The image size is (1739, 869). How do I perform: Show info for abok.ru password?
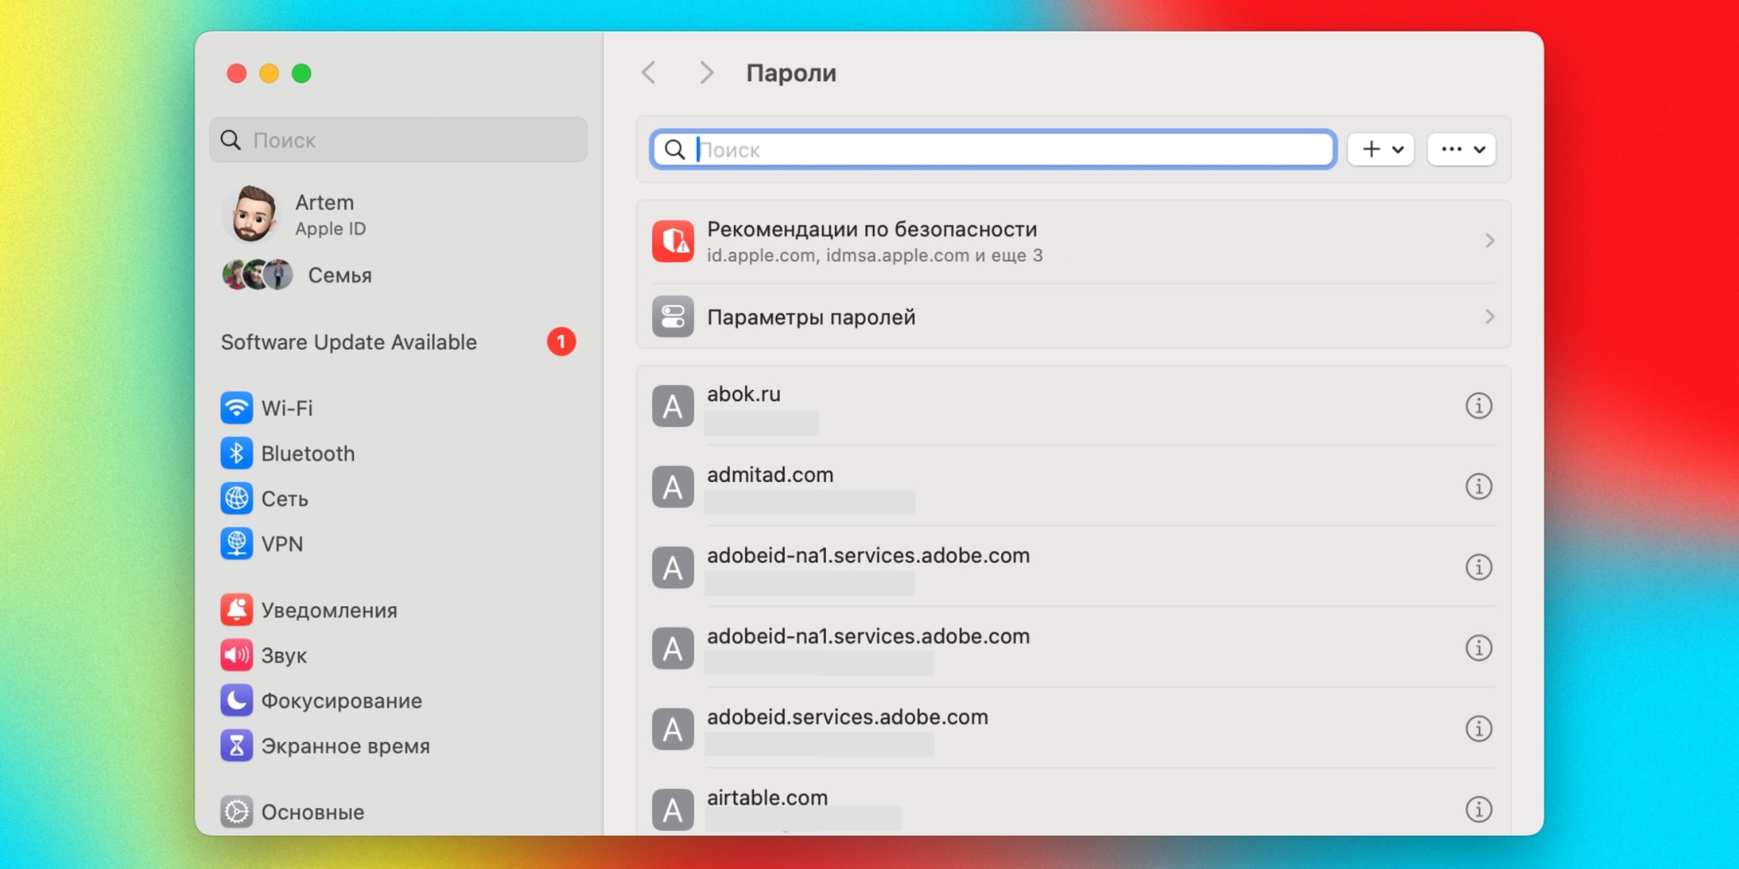tap(1479, 406)
